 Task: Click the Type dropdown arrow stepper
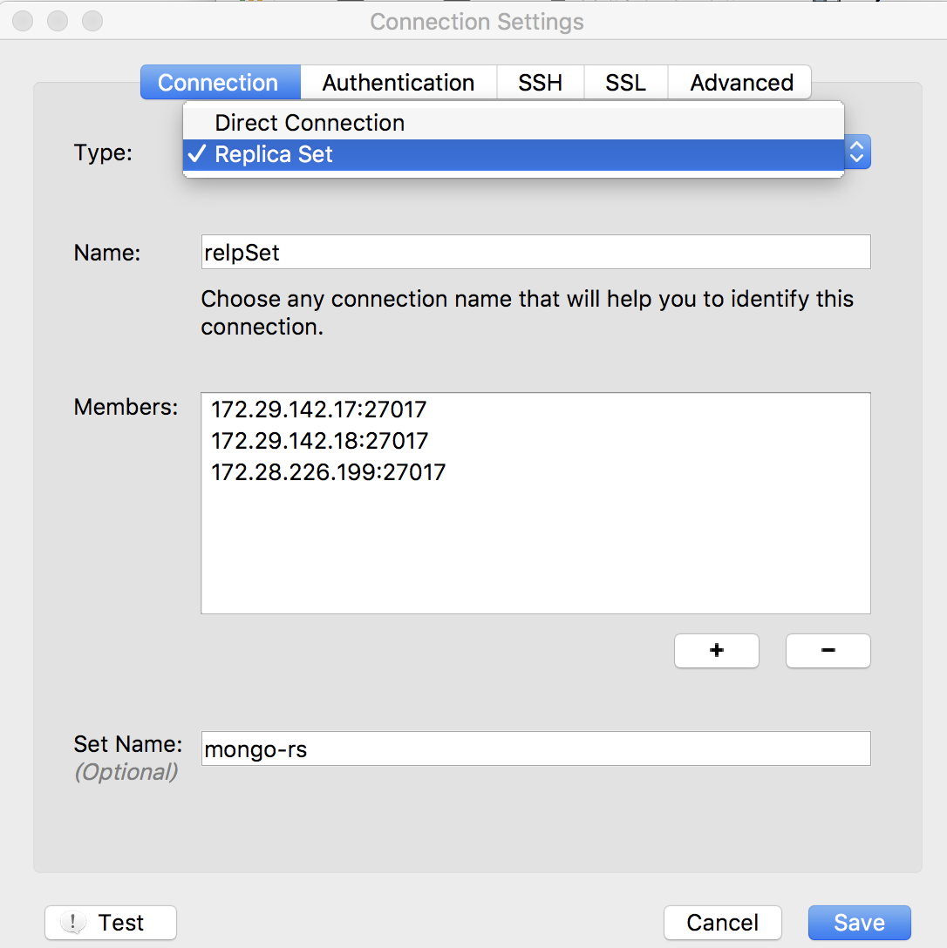[x=856, y=154]
